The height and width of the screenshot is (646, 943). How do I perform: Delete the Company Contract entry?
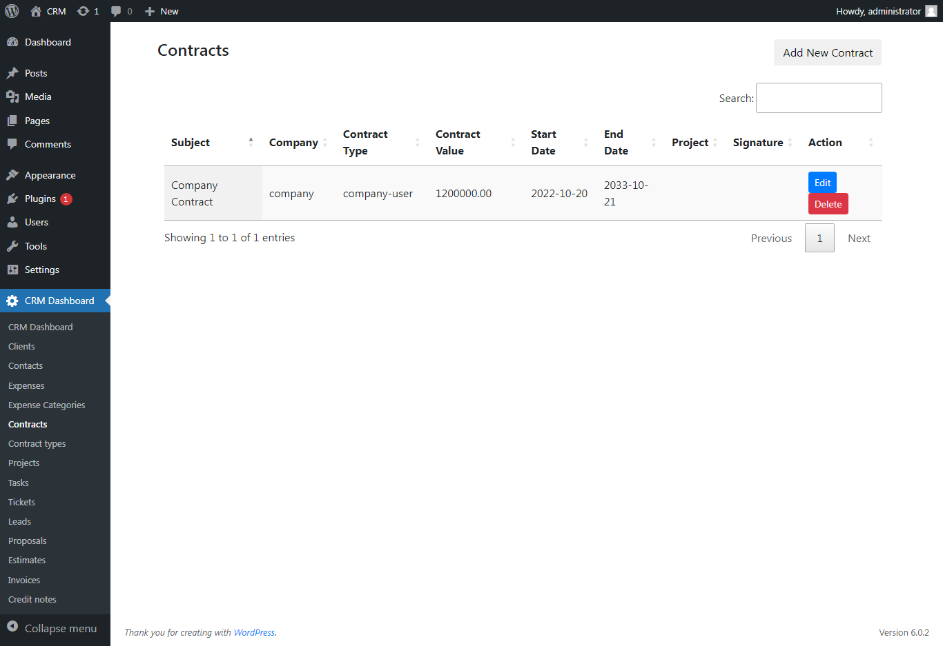828,204
